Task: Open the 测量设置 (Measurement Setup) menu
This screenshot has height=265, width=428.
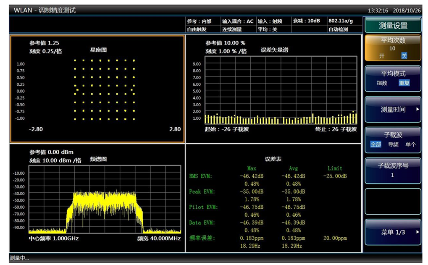Action: click(x=392, y=25)
